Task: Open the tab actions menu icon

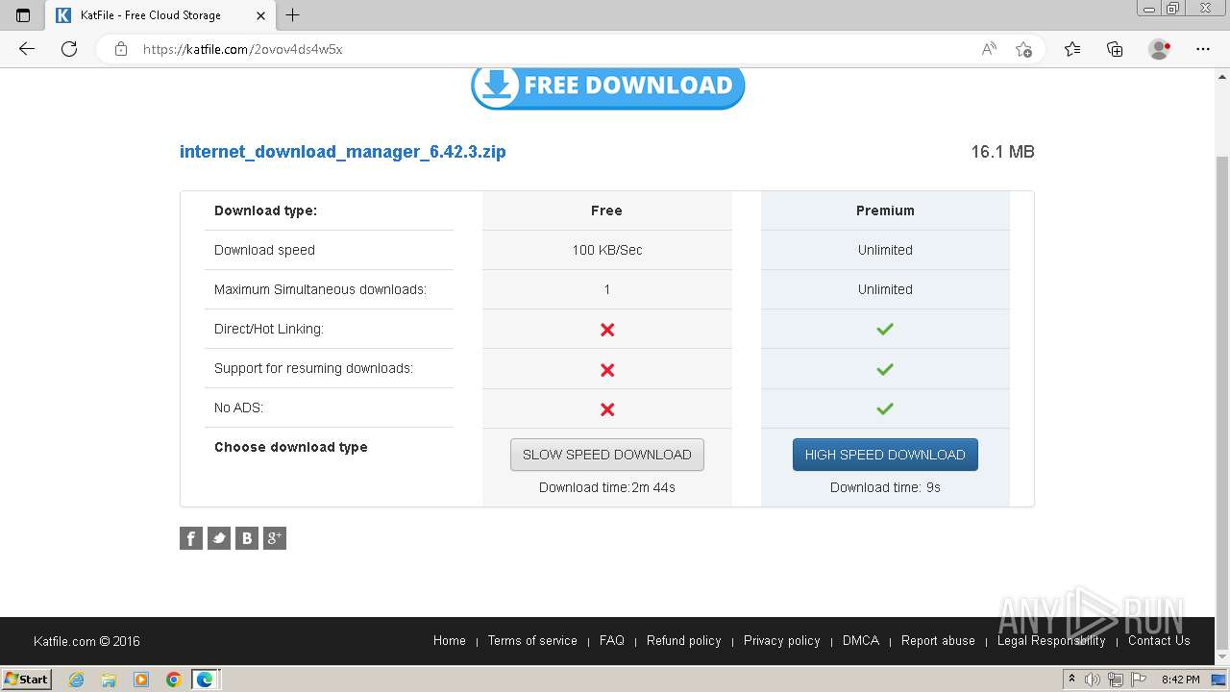Action: coord(23,15)
